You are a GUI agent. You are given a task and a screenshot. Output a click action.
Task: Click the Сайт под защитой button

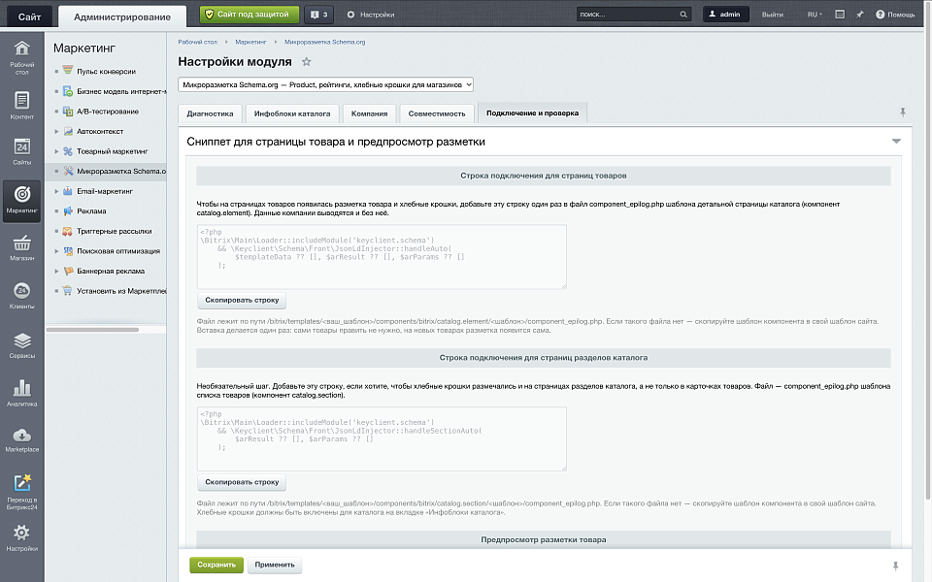click(x=250, y=15)
